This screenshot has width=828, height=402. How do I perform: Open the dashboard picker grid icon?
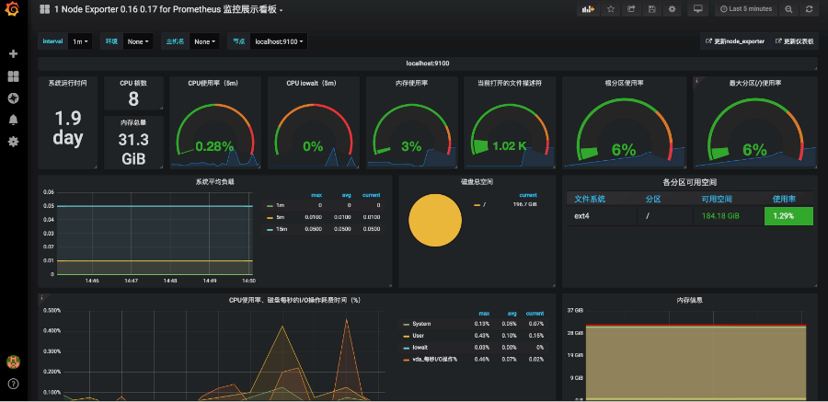point(44,9)
